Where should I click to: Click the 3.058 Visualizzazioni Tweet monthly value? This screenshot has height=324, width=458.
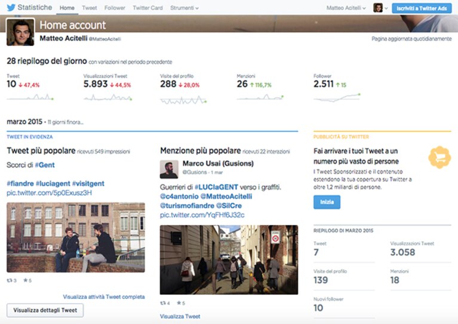tap(402, 252)
